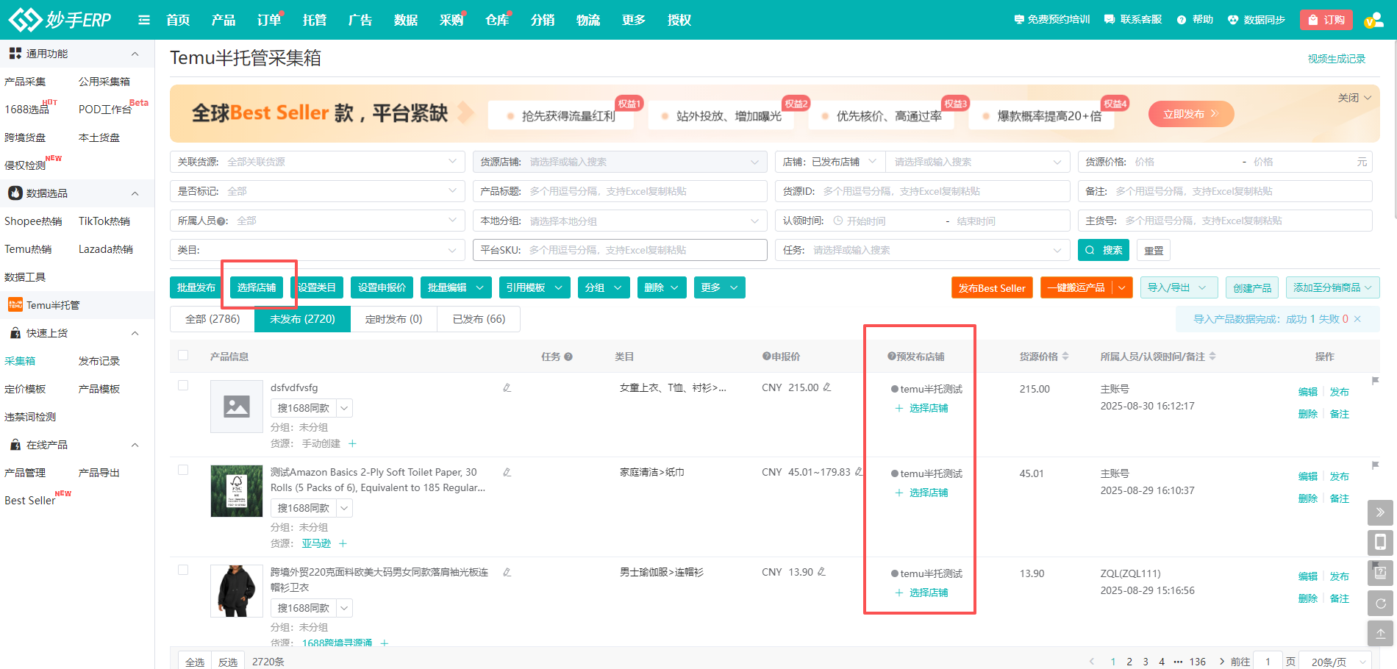
Task: Click flag icon on Amazon Basics toilet paper row
Action: click(x=1375, y=465)
